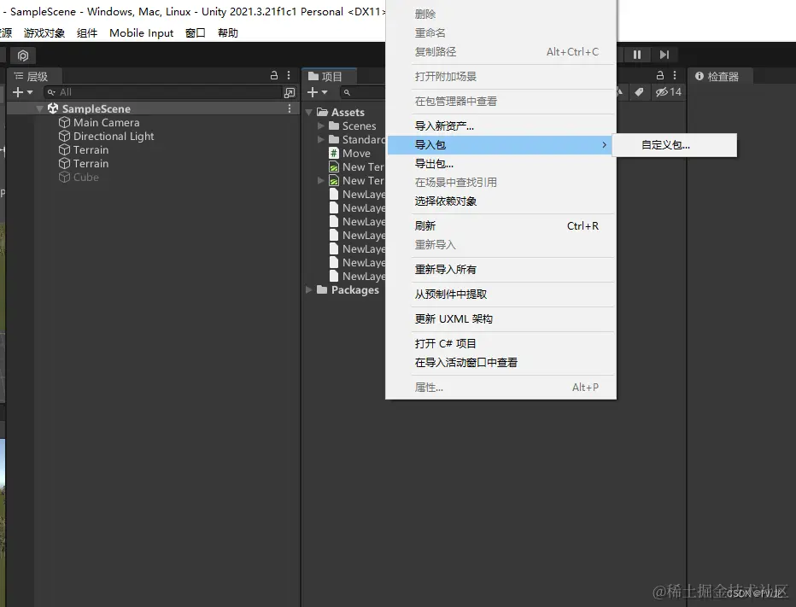Step one frame with the step button
The width and height of the screenshot is (796, 607).
tap(664, 55)
